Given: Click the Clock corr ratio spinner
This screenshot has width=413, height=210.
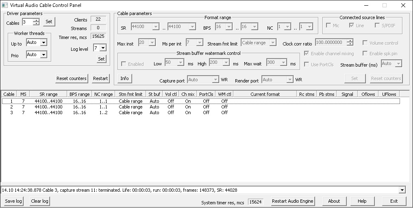Looking at the screenshot, I should click(x=350, y=42).
